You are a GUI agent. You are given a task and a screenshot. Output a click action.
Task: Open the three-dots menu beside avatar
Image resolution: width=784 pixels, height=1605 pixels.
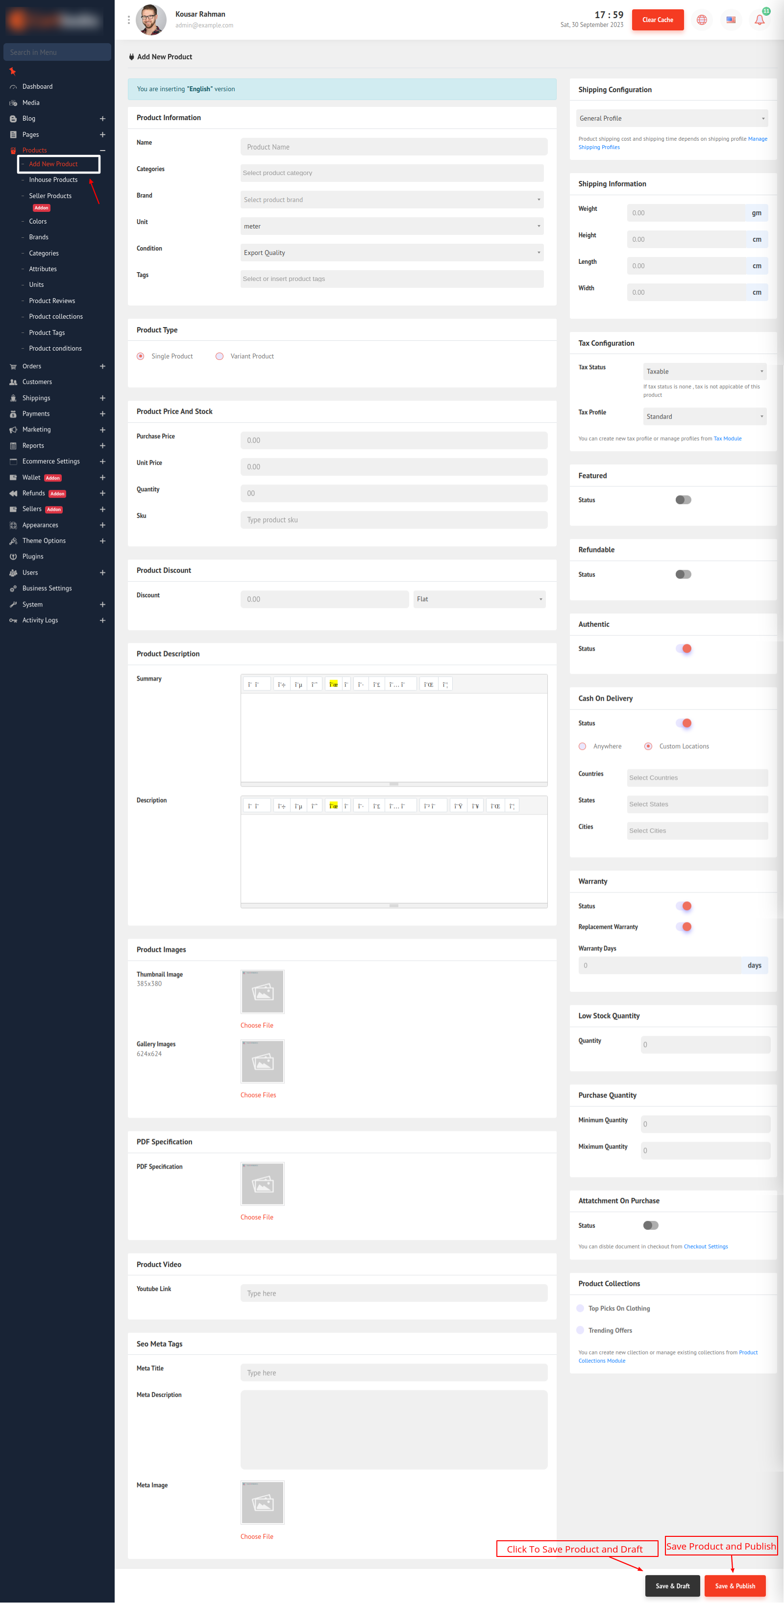point(129,20)
